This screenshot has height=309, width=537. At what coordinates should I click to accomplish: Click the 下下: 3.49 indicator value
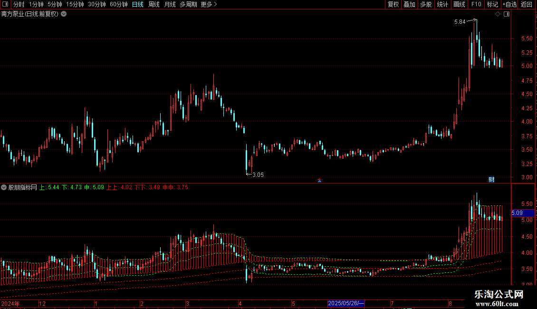(x=147, y=187)
